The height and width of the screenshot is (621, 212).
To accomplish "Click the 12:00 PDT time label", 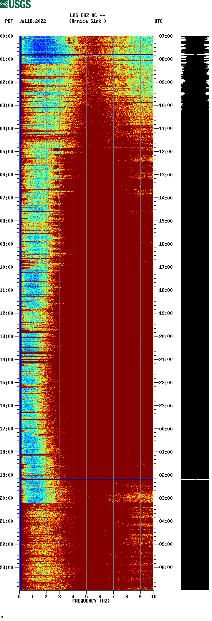I will 7,313.
